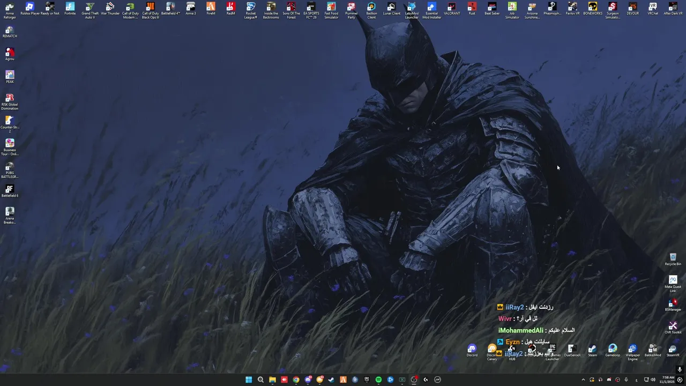The height and width of the screenshot is (386, 686).
Task: Open the Fortnite desktop icon
Action: click(x=70, y=9)
